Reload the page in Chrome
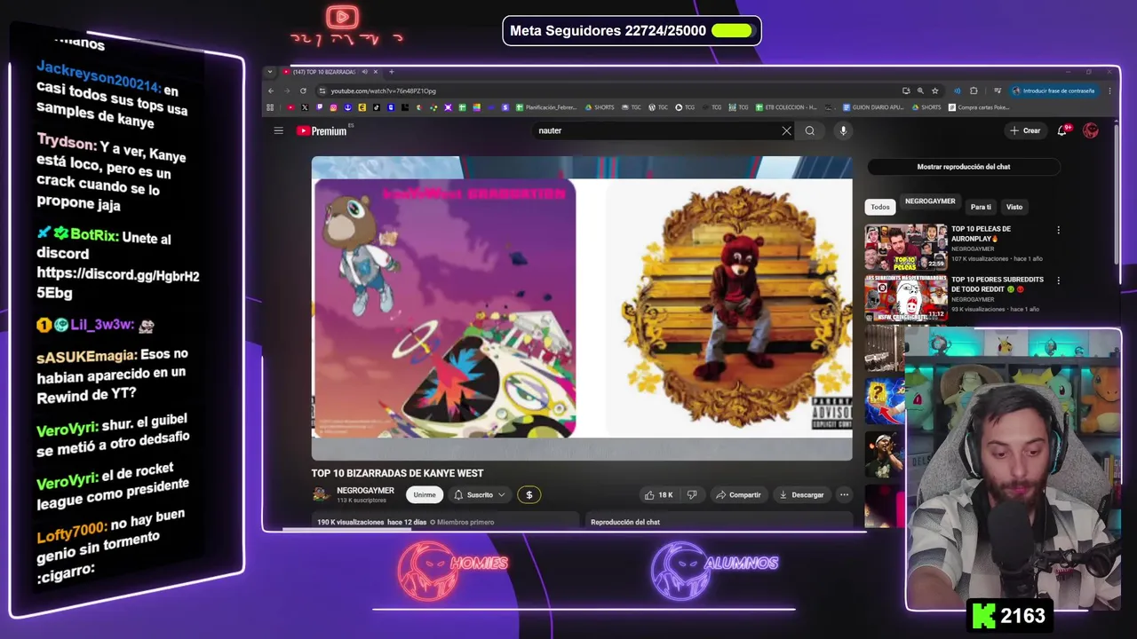Image resolution: width=1137 pixels, height=639 pixels. (x=303, y=91)
